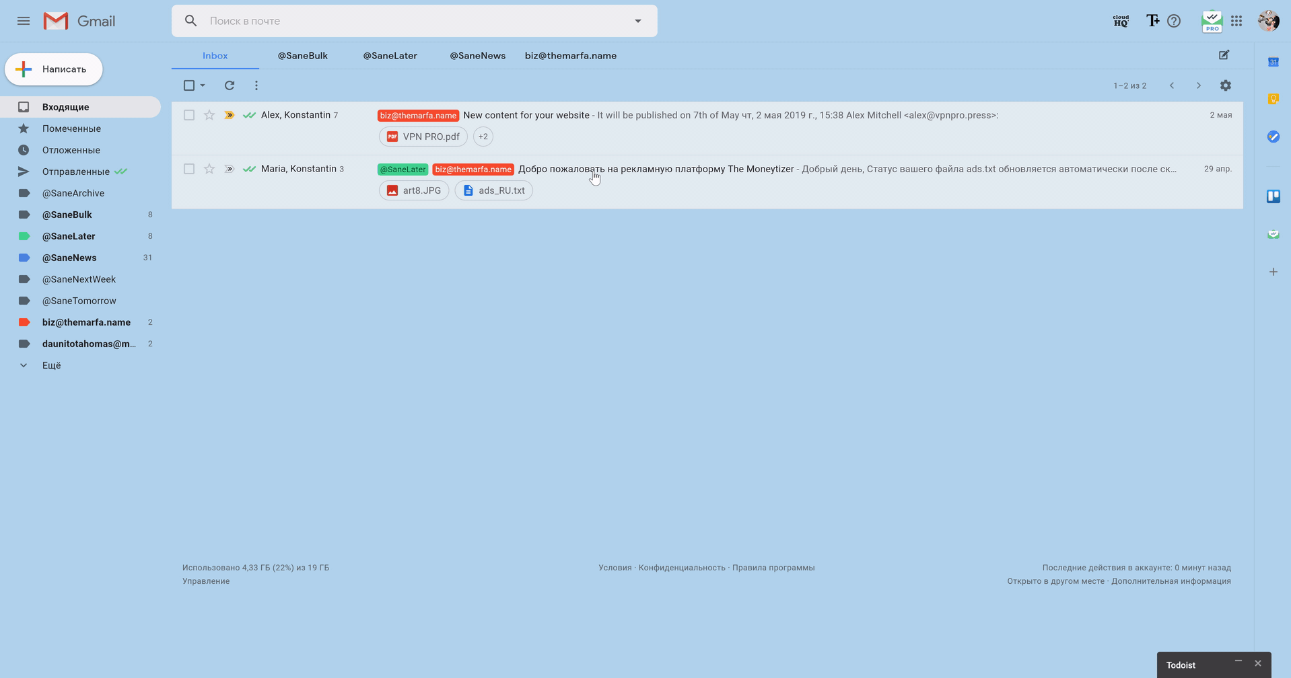Click Mailtrack double-check on Maria, Konstantin email
Image resolution: width=1291 pixels, height=678 pixels.
coord(249,169)
